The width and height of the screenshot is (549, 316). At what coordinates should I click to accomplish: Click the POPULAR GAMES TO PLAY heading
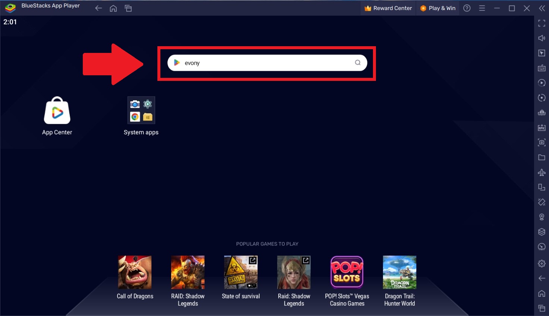pos(267,244)
